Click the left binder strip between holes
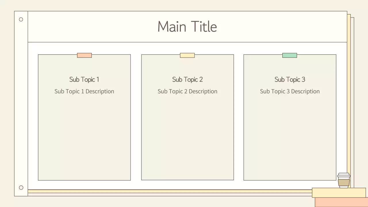368x207 pixels. point(21,103)
